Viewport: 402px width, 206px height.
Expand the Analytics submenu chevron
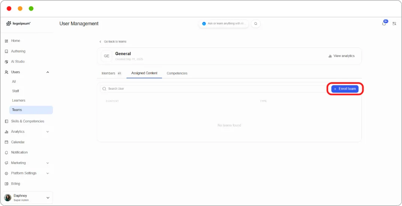click(x=47, y=132)
